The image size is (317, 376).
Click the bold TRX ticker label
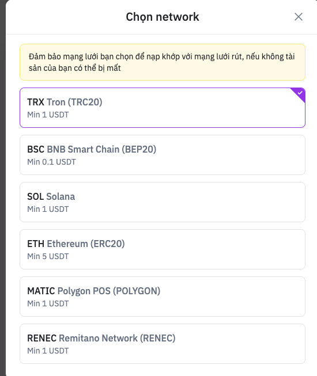pyautogui.click(x=36, y=102)
